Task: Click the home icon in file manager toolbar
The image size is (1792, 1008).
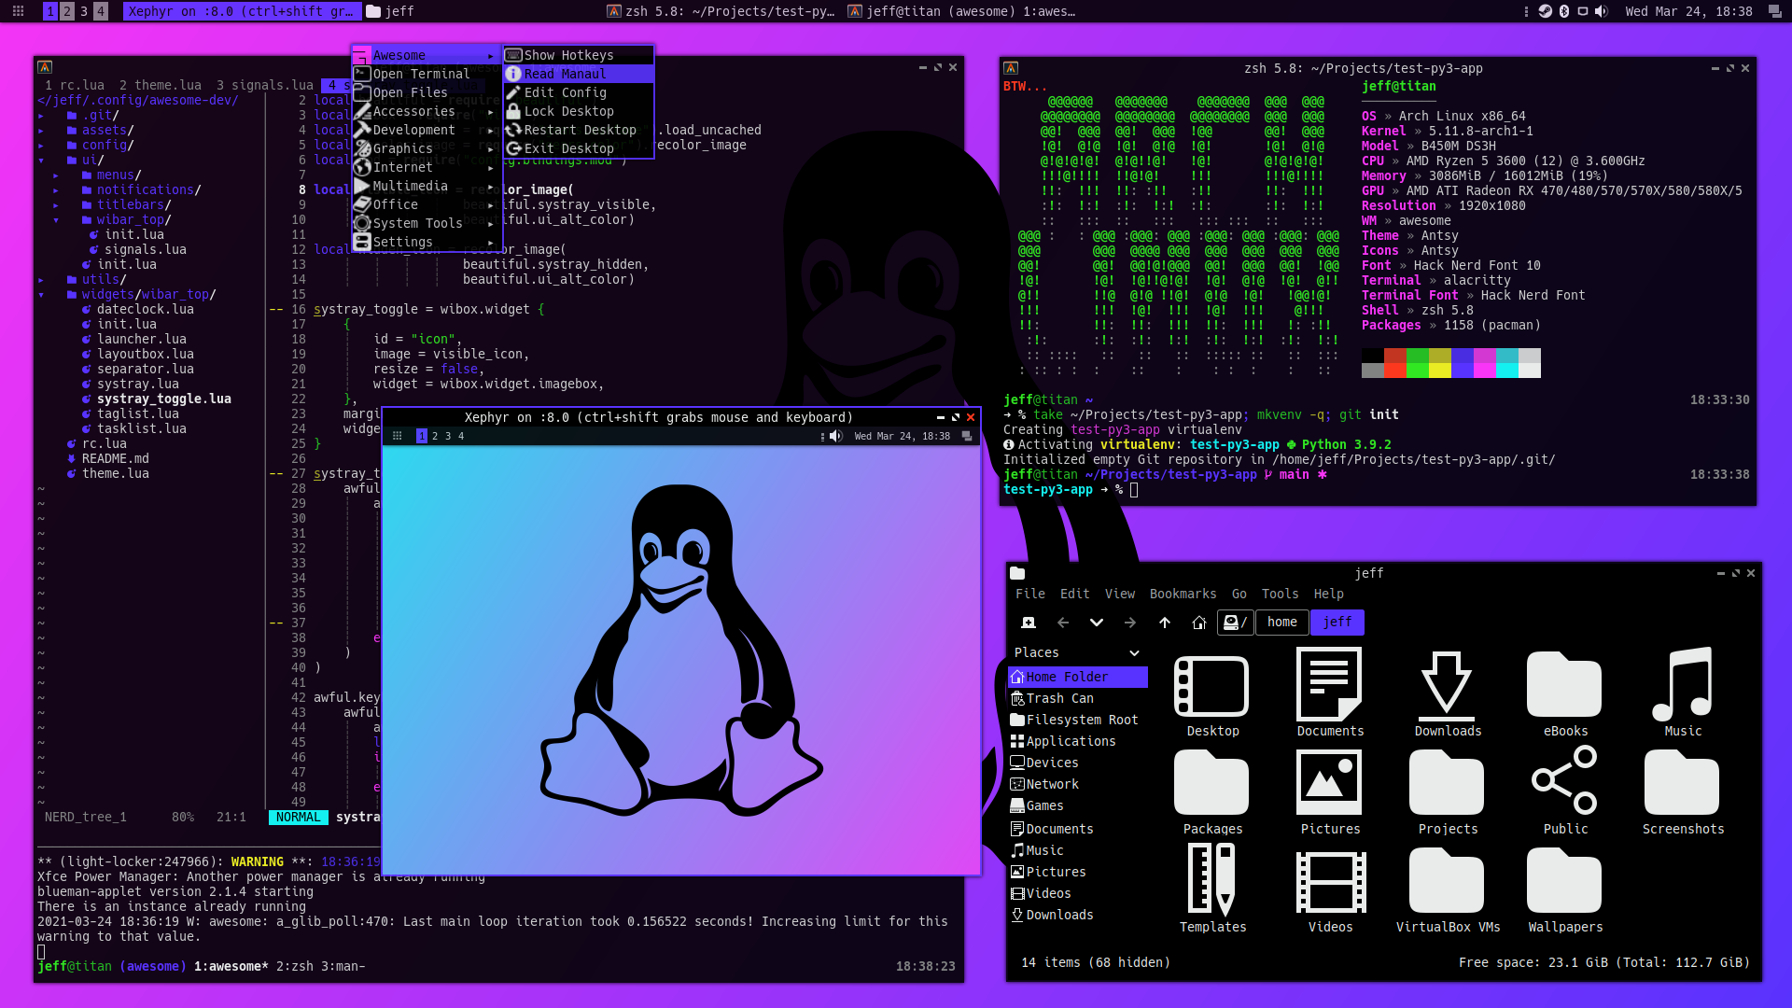Action: click(x=1199, y=623)
